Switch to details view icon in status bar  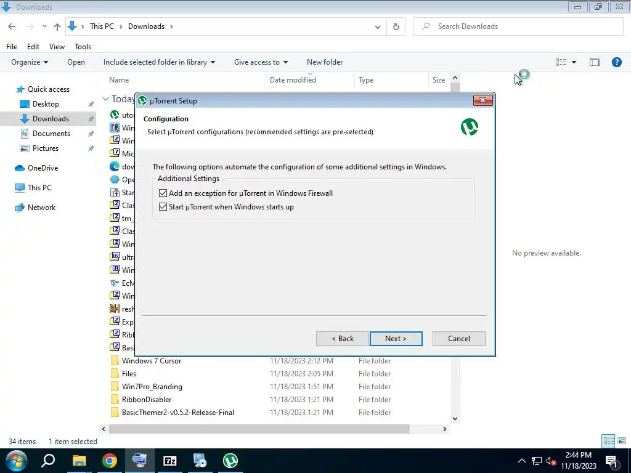608,441
